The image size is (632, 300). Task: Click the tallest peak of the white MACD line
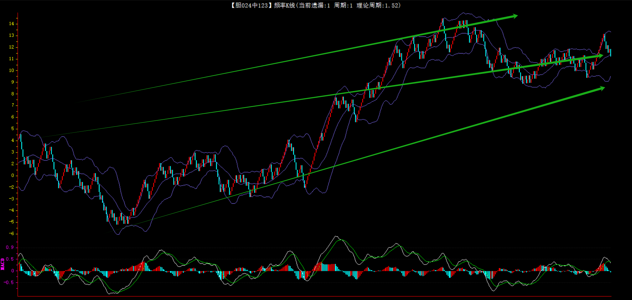click(x=336, y=237)
